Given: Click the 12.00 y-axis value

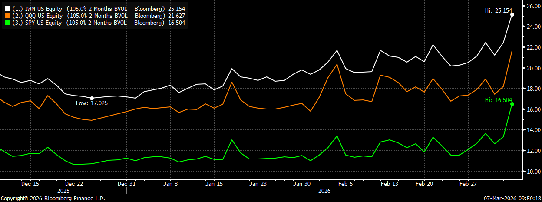Looking at the screenshot, I should coord(533,151).
